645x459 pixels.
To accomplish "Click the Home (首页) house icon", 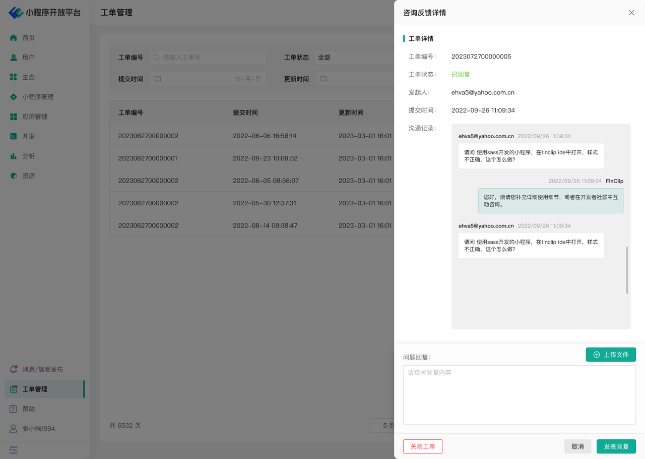I will (14, 38).
